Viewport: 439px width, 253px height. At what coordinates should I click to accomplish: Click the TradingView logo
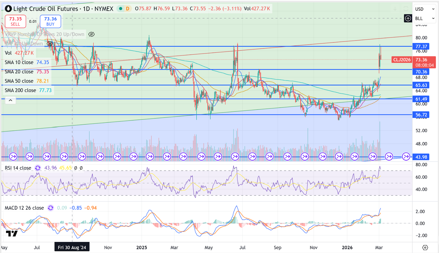pos(12,234)
